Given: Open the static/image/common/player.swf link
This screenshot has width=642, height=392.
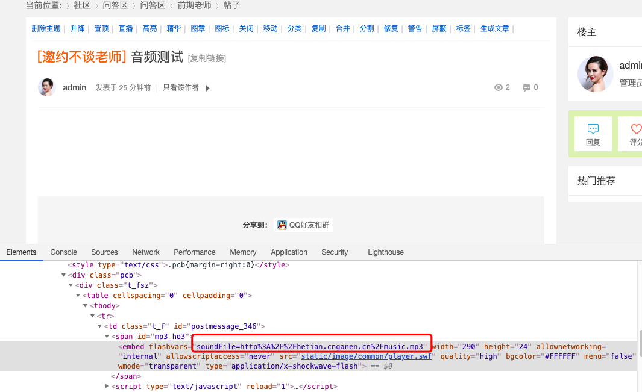Looking at the screenshot, I should click(x=366, y=356).
